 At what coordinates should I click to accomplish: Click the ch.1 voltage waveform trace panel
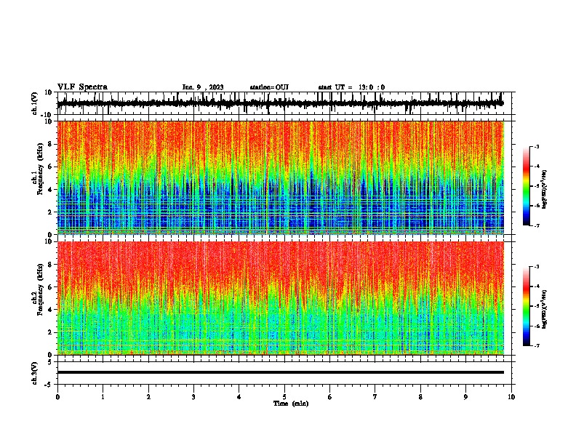click(x=286, y=103)
